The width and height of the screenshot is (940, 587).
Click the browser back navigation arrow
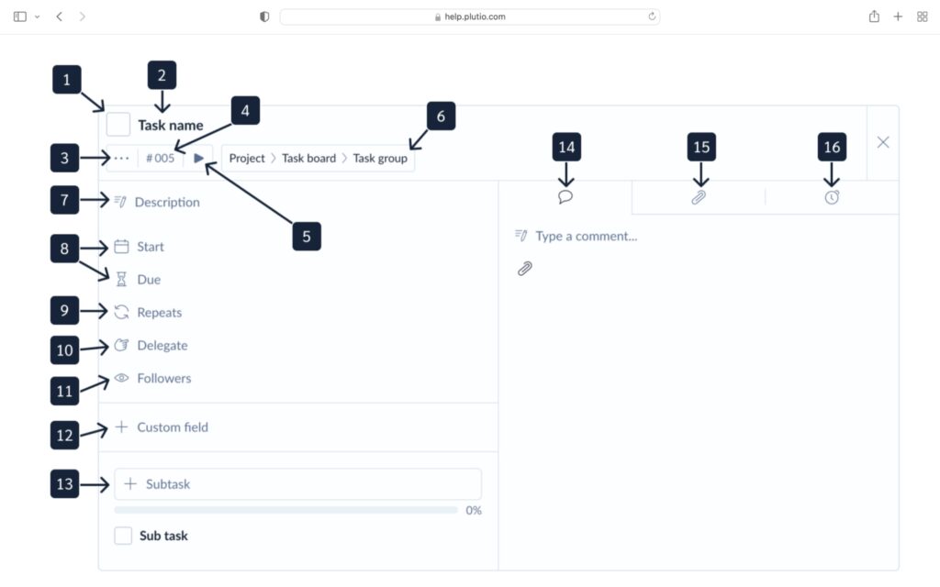58,16
